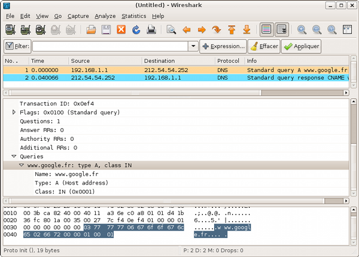Click status text Proto Init (), 19 bytes
The height and width of the screenshot is (257, 359).
coord(32,250)
